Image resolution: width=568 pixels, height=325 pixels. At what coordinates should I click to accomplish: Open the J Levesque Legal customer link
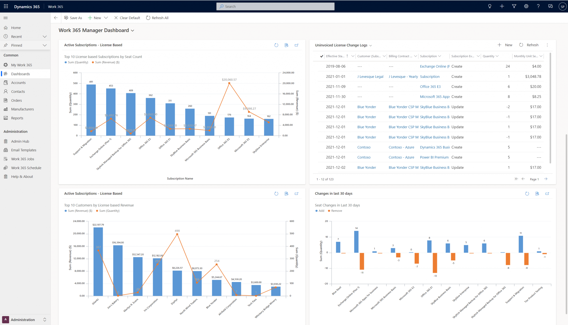point(370,77)
